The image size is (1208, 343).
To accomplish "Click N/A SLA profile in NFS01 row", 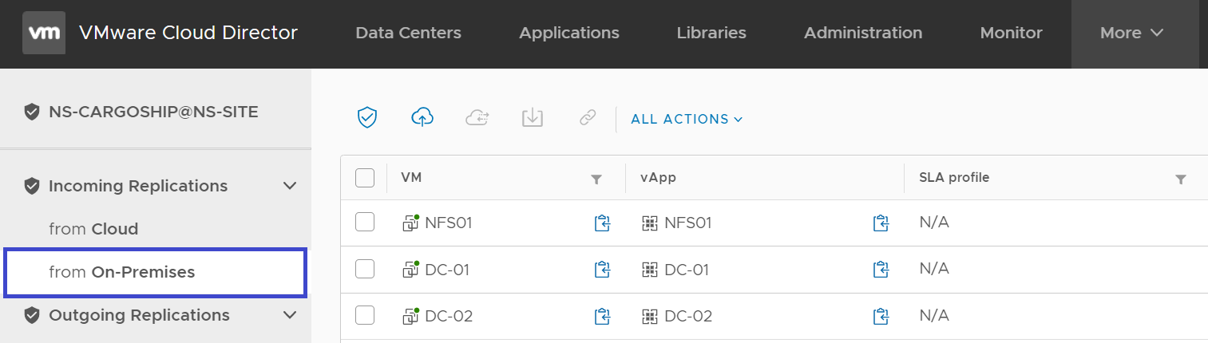I will (x=934, y=223).
